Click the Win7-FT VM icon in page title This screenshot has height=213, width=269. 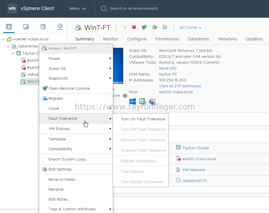79,28
